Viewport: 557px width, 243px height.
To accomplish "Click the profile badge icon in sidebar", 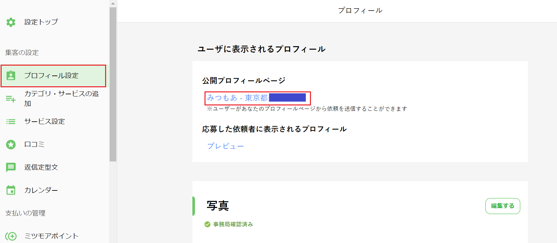I will 11,75.
